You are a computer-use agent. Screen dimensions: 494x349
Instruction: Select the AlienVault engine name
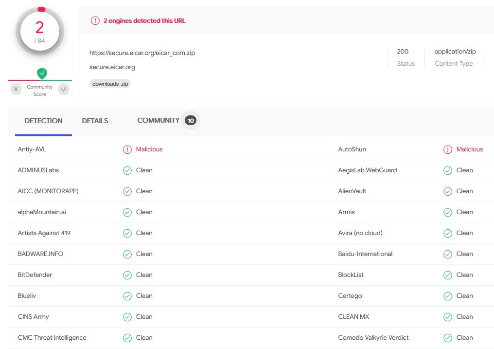click(x=352, y=191)
